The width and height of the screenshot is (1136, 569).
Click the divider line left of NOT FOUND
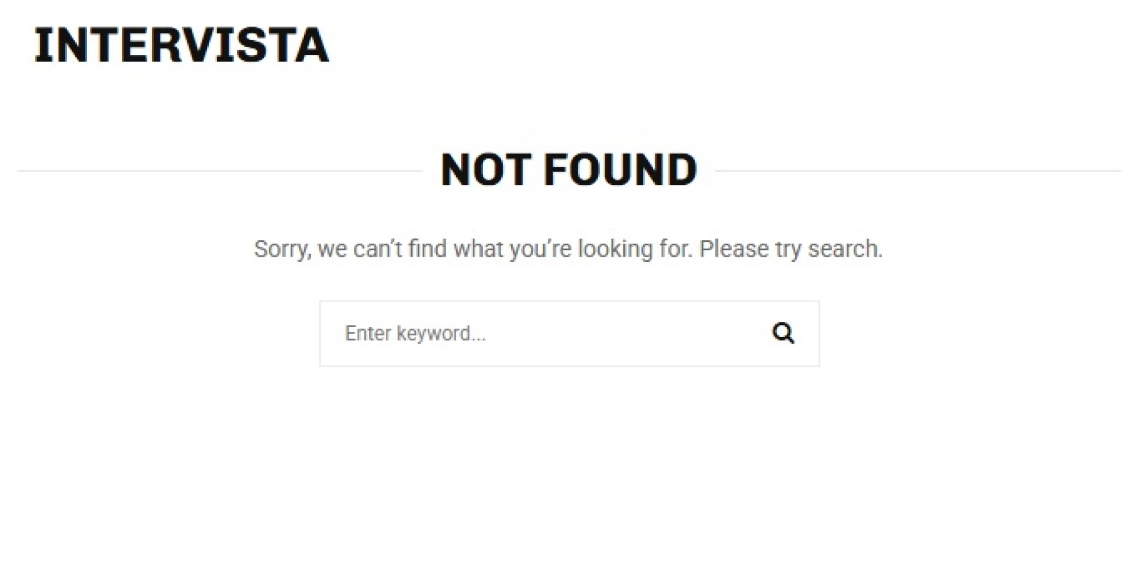219,171
